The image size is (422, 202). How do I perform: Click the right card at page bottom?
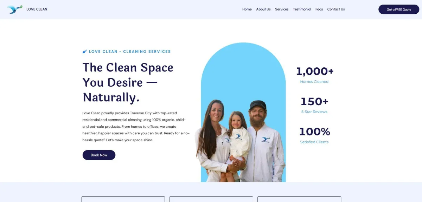click(299, 199)
